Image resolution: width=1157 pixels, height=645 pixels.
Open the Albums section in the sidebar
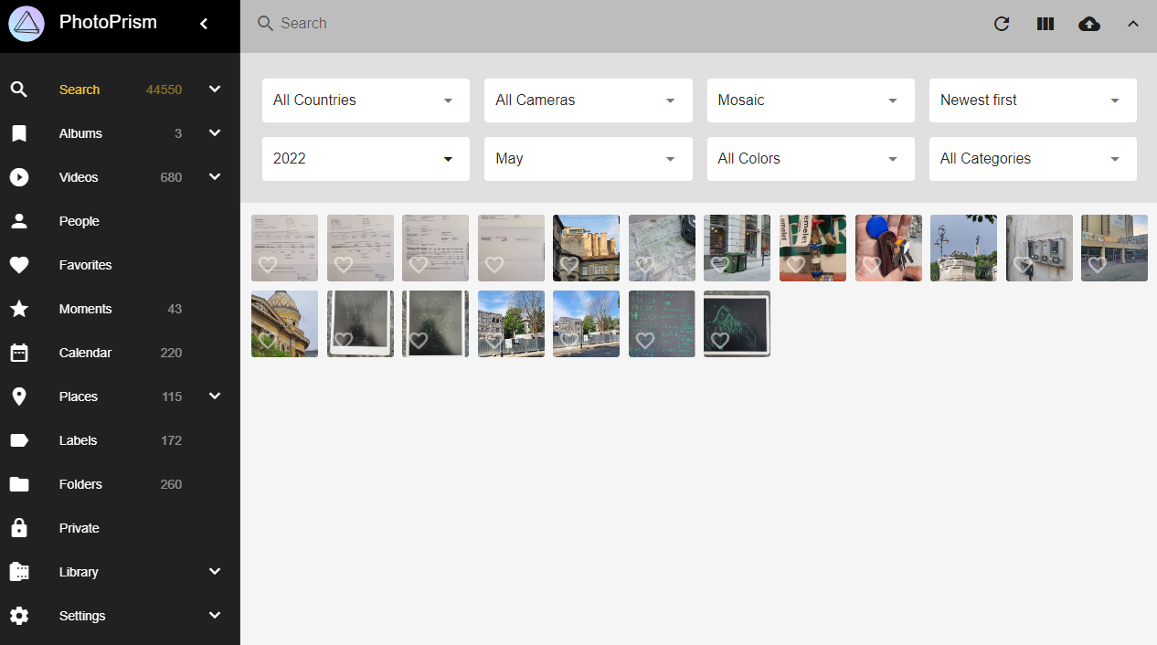(80, 133)
